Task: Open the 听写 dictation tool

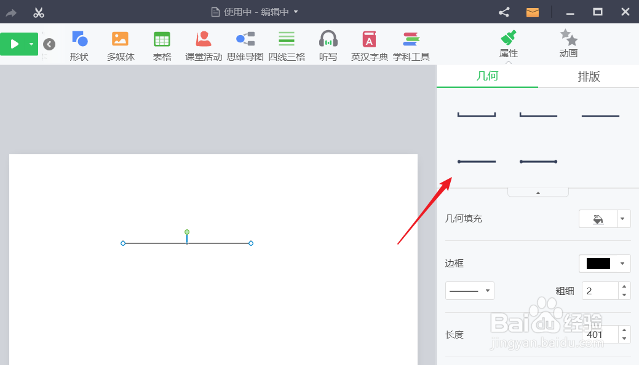Action: pos(328,46)
